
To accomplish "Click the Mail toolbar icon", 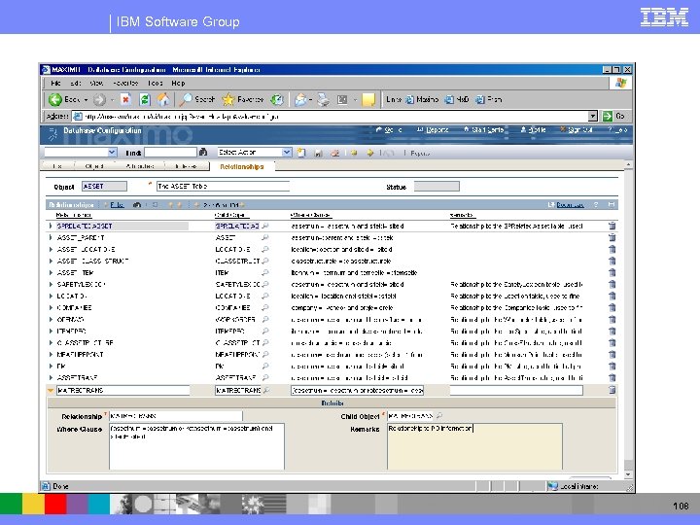I will click(300, 99).
